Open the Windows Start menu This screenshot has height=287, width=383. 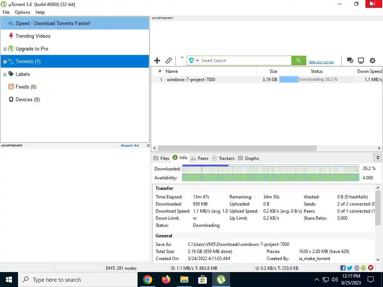[x=9, y=280]
